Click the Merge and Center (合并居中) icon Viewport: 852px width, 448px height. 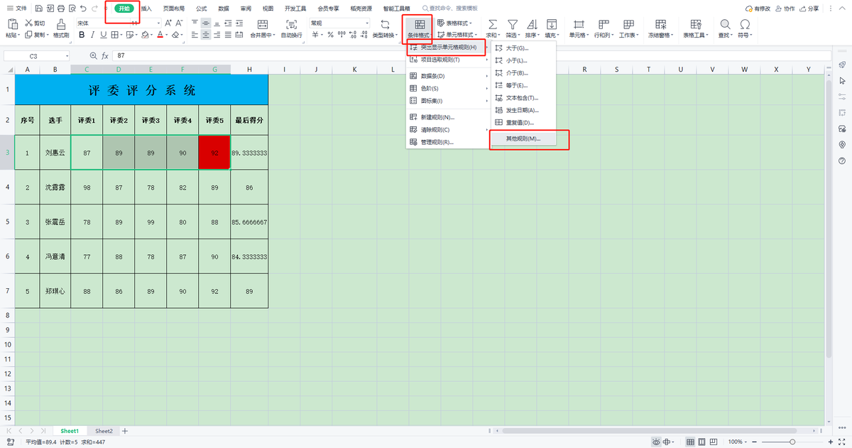pos(263,23)
